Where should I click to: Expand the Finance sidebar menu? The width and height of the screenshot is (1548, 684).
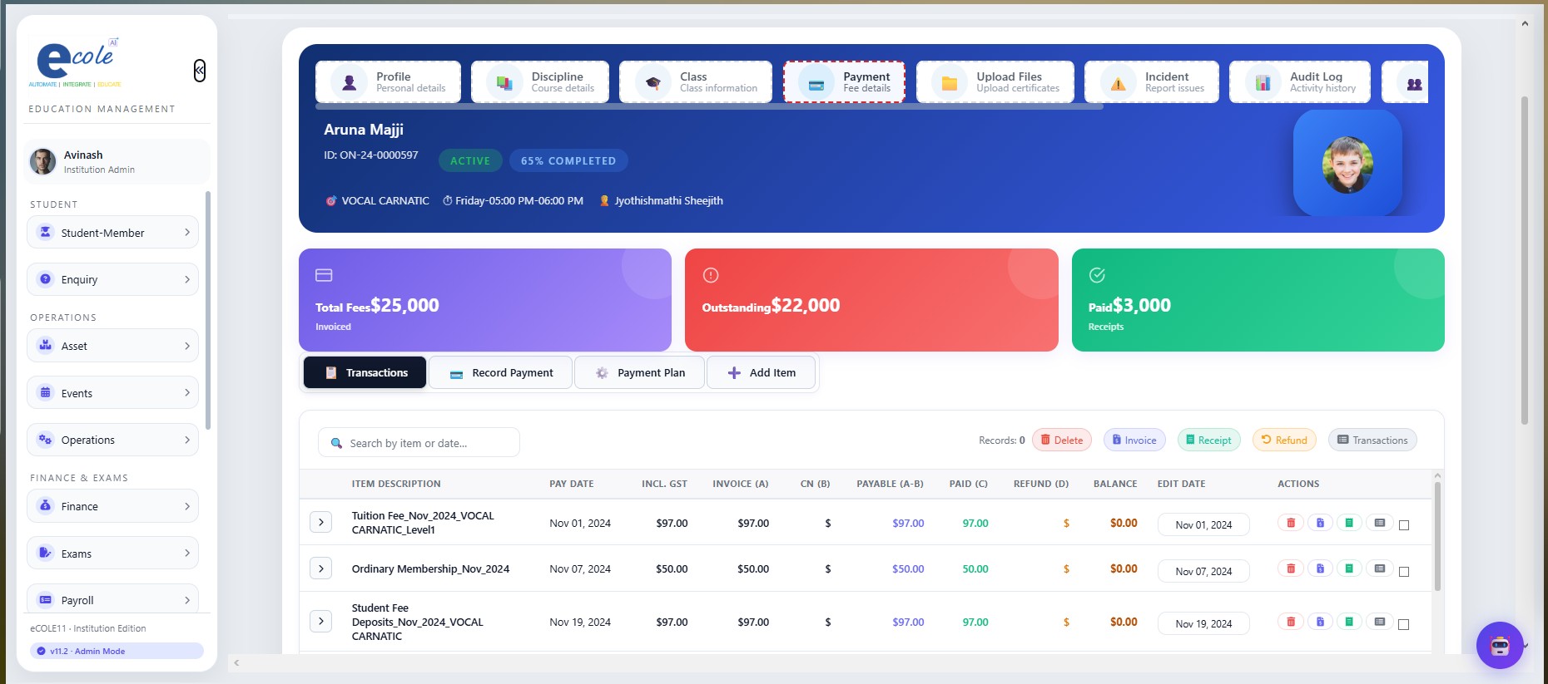point(112,506)
